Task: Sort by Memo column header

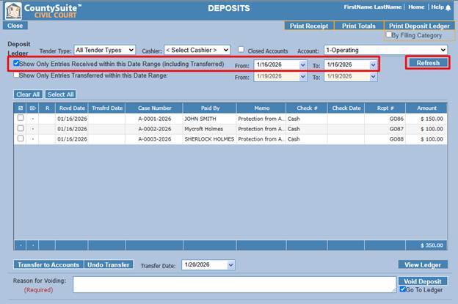Action: click(x=262, y=108)
